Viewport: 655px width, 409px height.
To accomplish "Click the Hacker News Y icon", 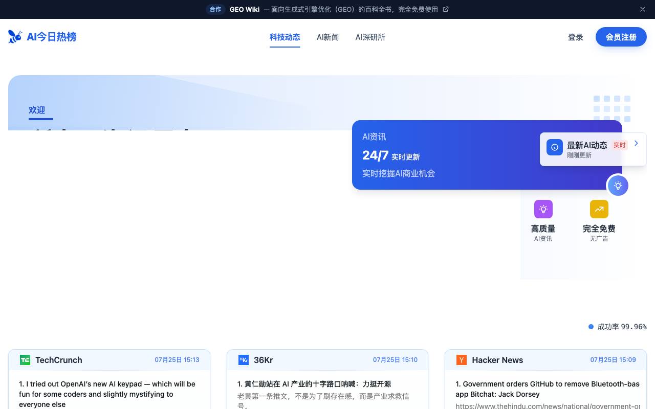I will click(x=462, y=360).
